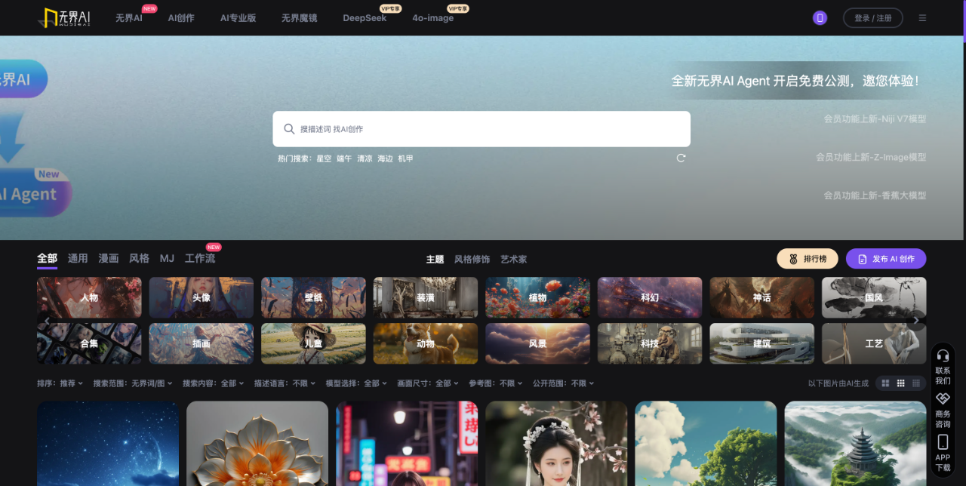
Task: Open the 动物 category thumbnail
Action: [426, 343]
